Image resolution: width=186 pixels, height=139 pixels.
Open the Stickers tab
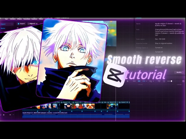pos(13,19)
